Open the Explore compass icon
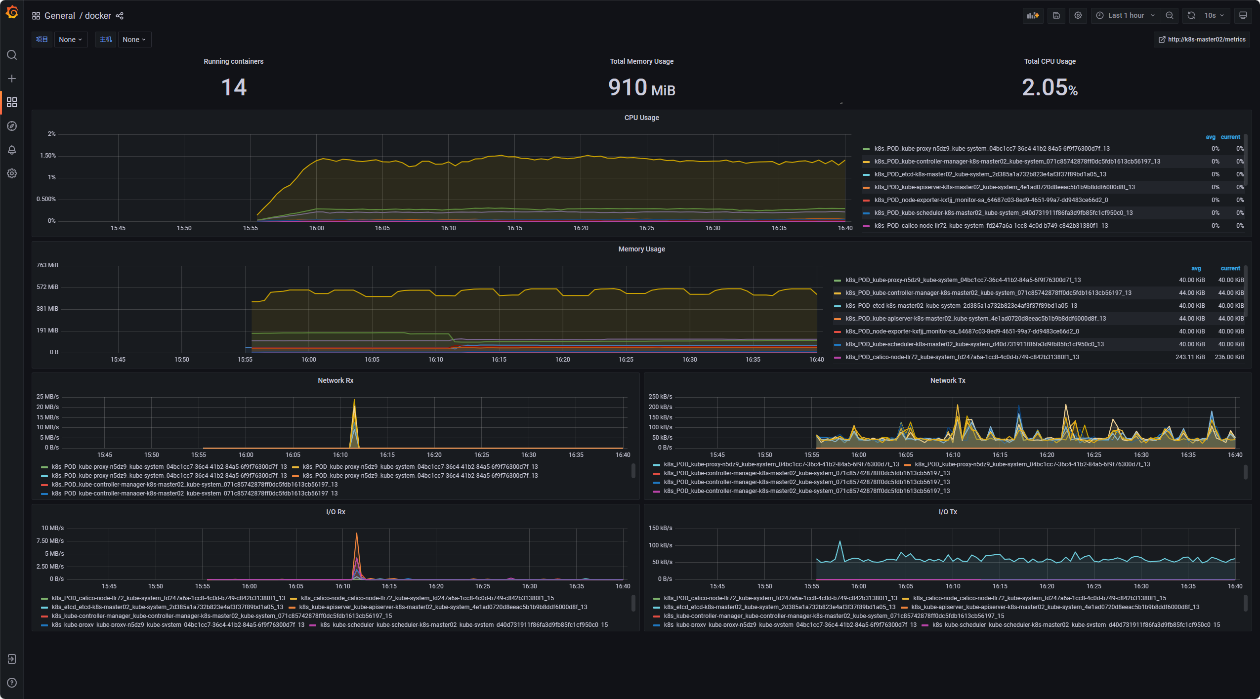The height and width of the screenshot is (699, 1260). point(12,126)
